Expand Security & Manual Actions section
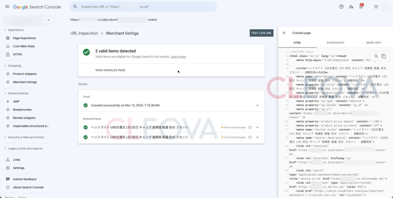Viewport: 393px width, 198px height. [x=5, y=137]
